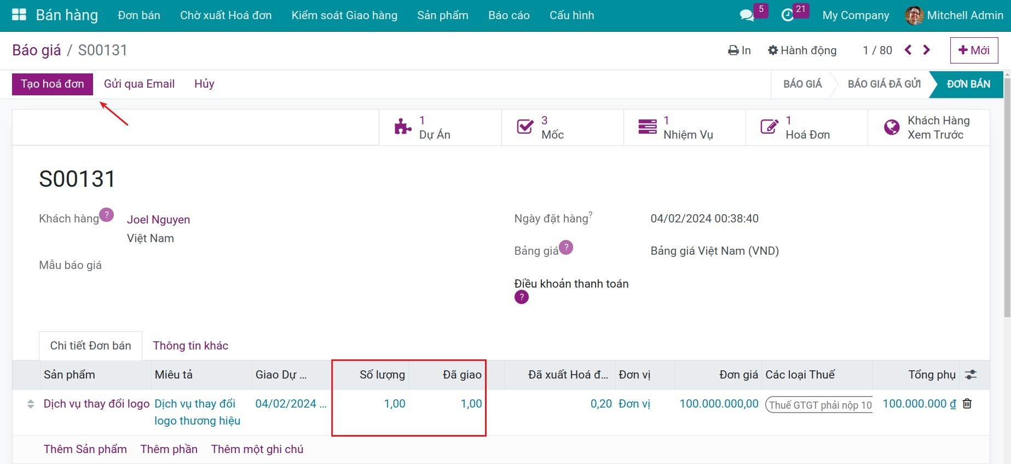1011x464 pixels.
Task: Open the apps grid home menu icon
Action: (19, 15)
